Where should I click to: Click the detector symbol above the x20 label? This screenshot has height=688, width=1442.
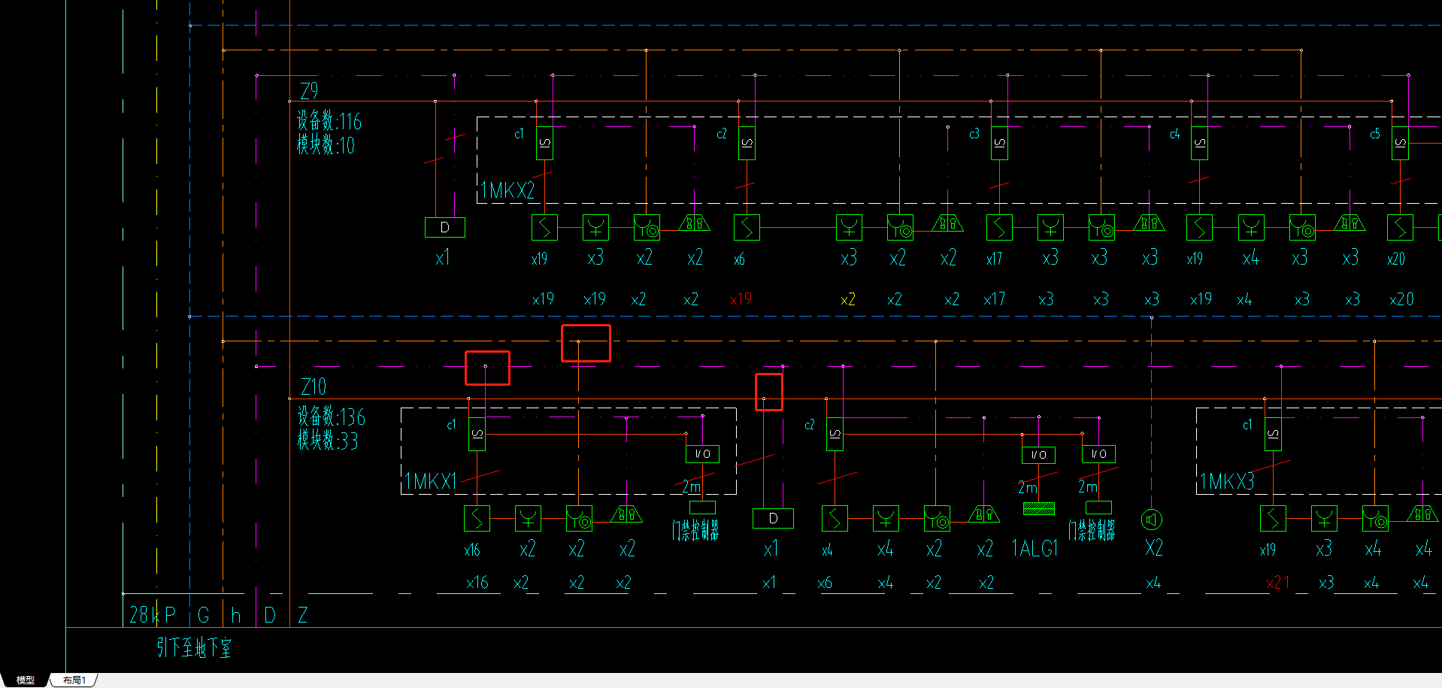pyautogui.click(x=1400, y=227)
